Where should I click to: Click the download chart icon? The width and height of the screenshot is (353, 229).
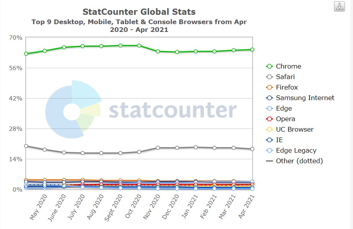[339, 7]
